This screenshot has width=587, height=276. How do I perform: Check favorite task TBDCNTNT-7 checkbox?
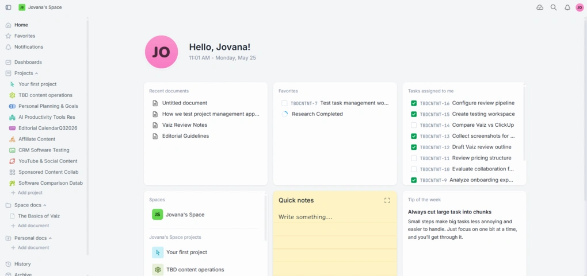pos(284,103)
